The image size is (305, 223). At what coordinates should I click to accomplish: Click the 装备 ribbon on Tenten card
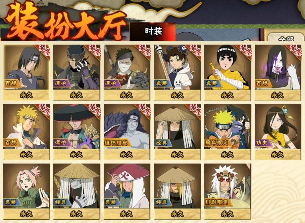[195, 50]
